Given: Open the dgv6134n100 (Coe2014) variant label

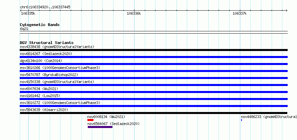Looking at the screenshot, I should point(41,61).
